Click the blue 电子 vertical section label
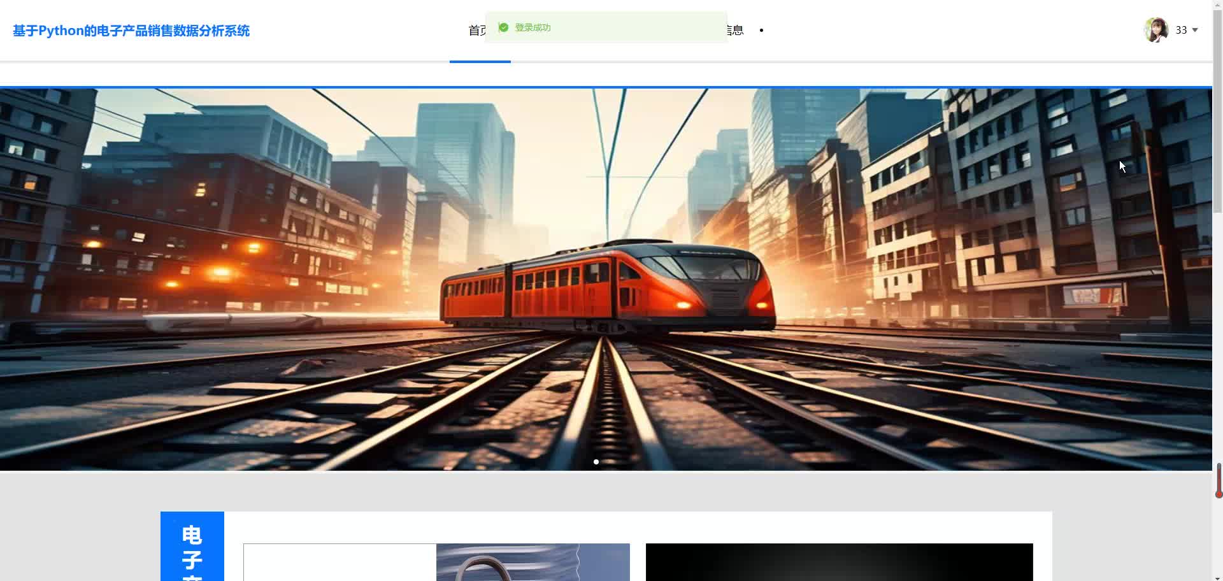 (192, 546)
